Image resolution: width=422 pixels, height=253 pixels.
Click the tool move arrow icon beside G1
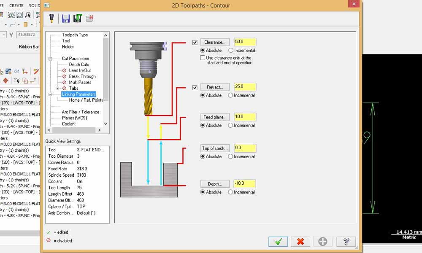click(x=25, y=72)
